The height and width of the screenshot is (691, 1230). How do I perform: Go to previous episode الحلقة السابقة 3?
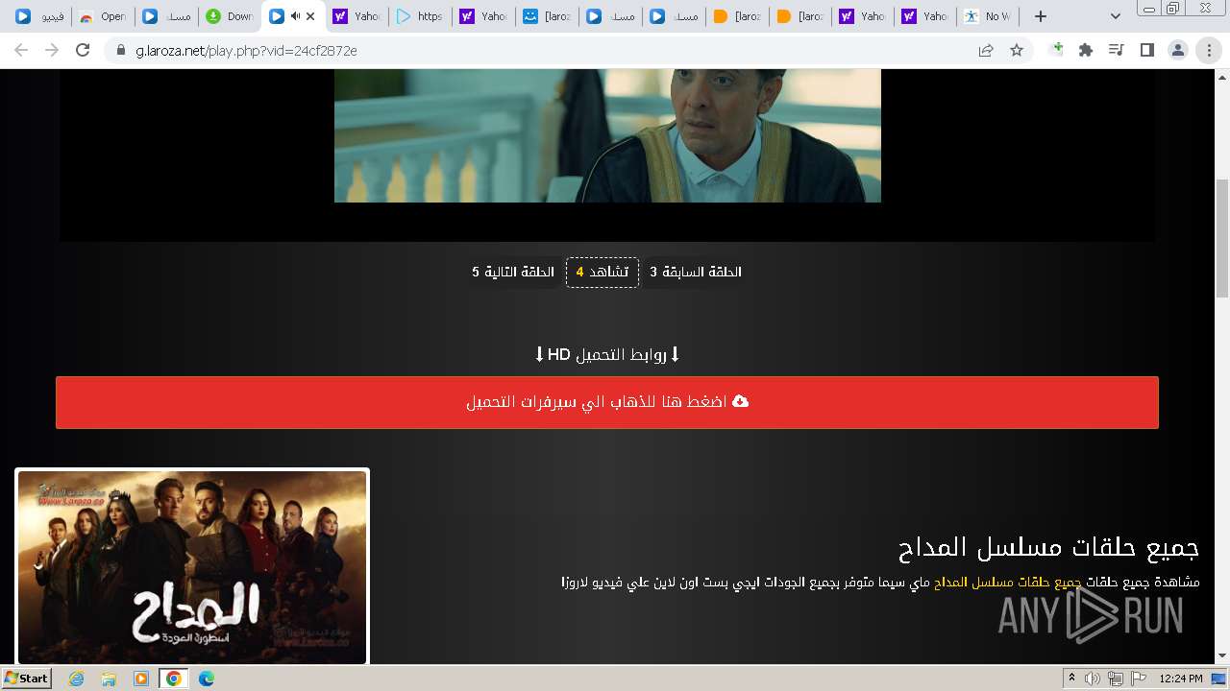tap(696, 273)
